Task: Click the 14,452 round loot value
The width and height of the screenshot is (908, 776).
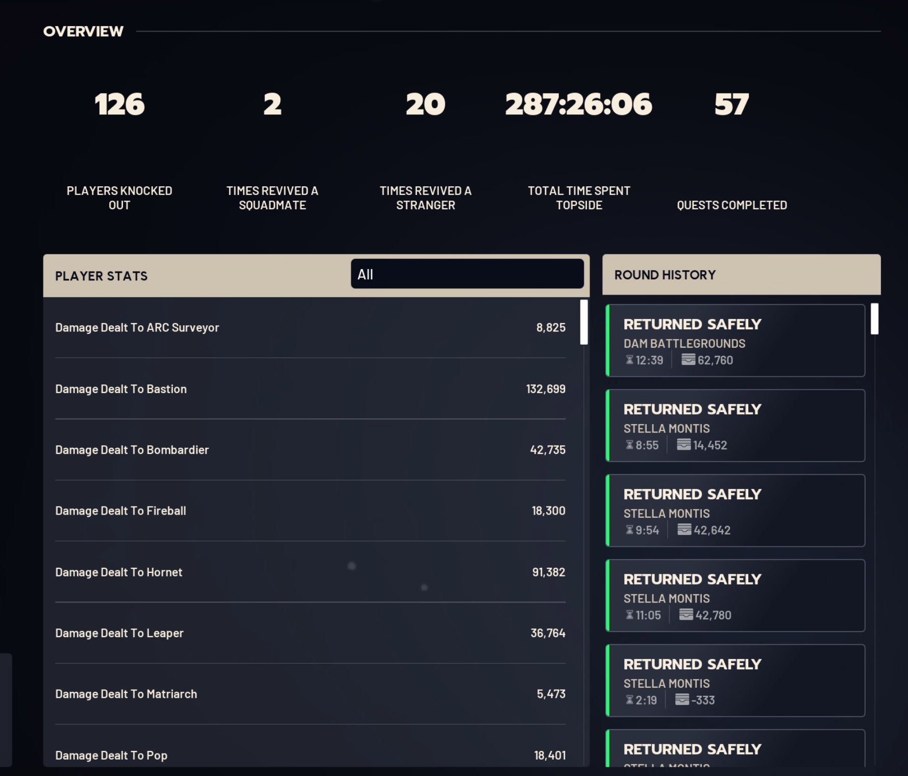Action: pyautogui.click(x=710, y=445)
